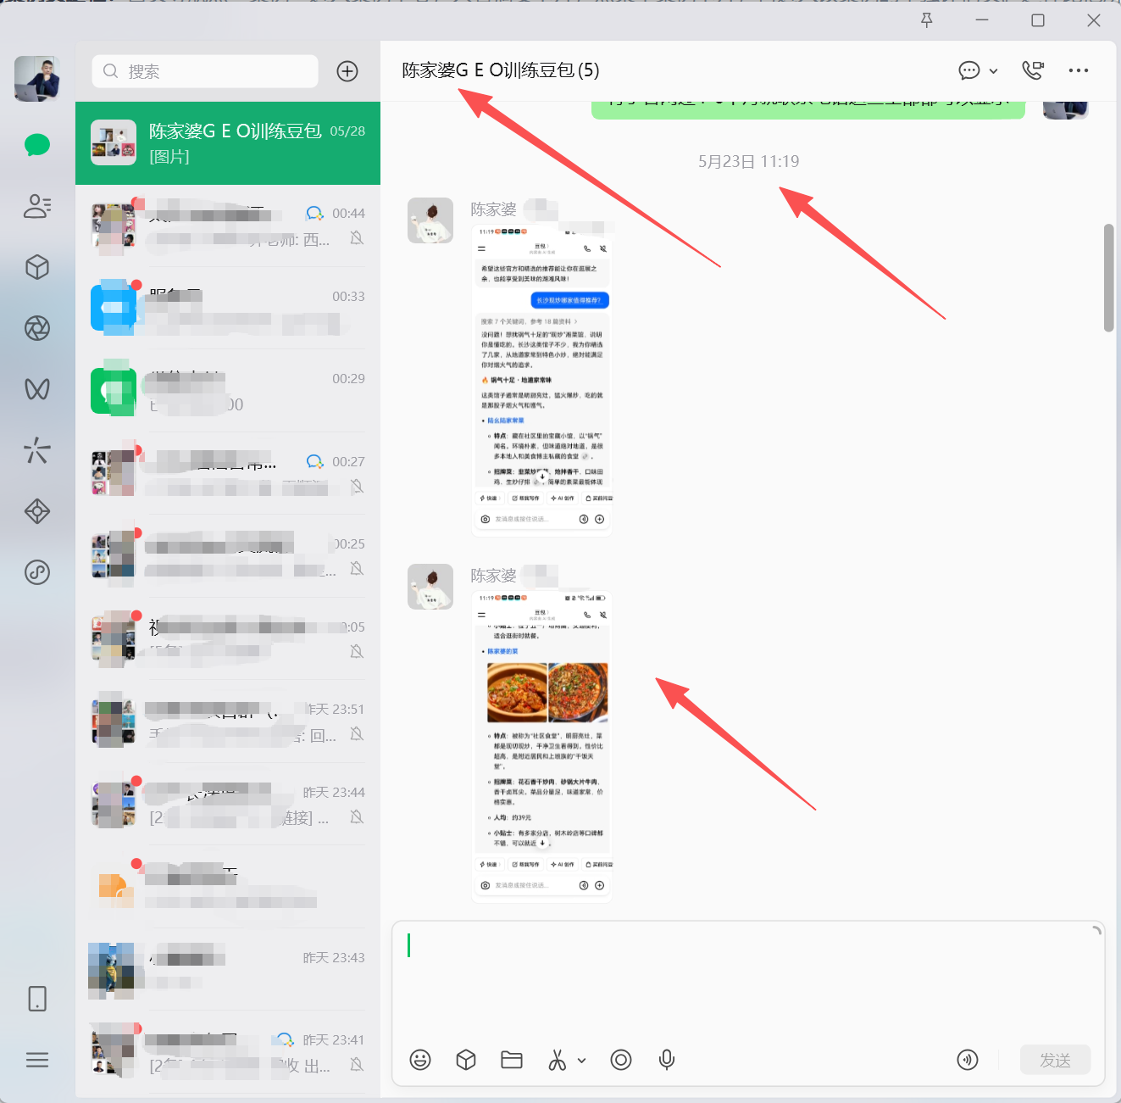This screenshot has width=1121, height=1103.
Task: Open Moments aperture icon in the sidebar
Action: 37,328
